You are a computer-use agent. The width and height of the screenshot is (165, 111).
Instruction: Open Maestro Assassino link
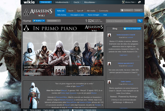(67, 100)
